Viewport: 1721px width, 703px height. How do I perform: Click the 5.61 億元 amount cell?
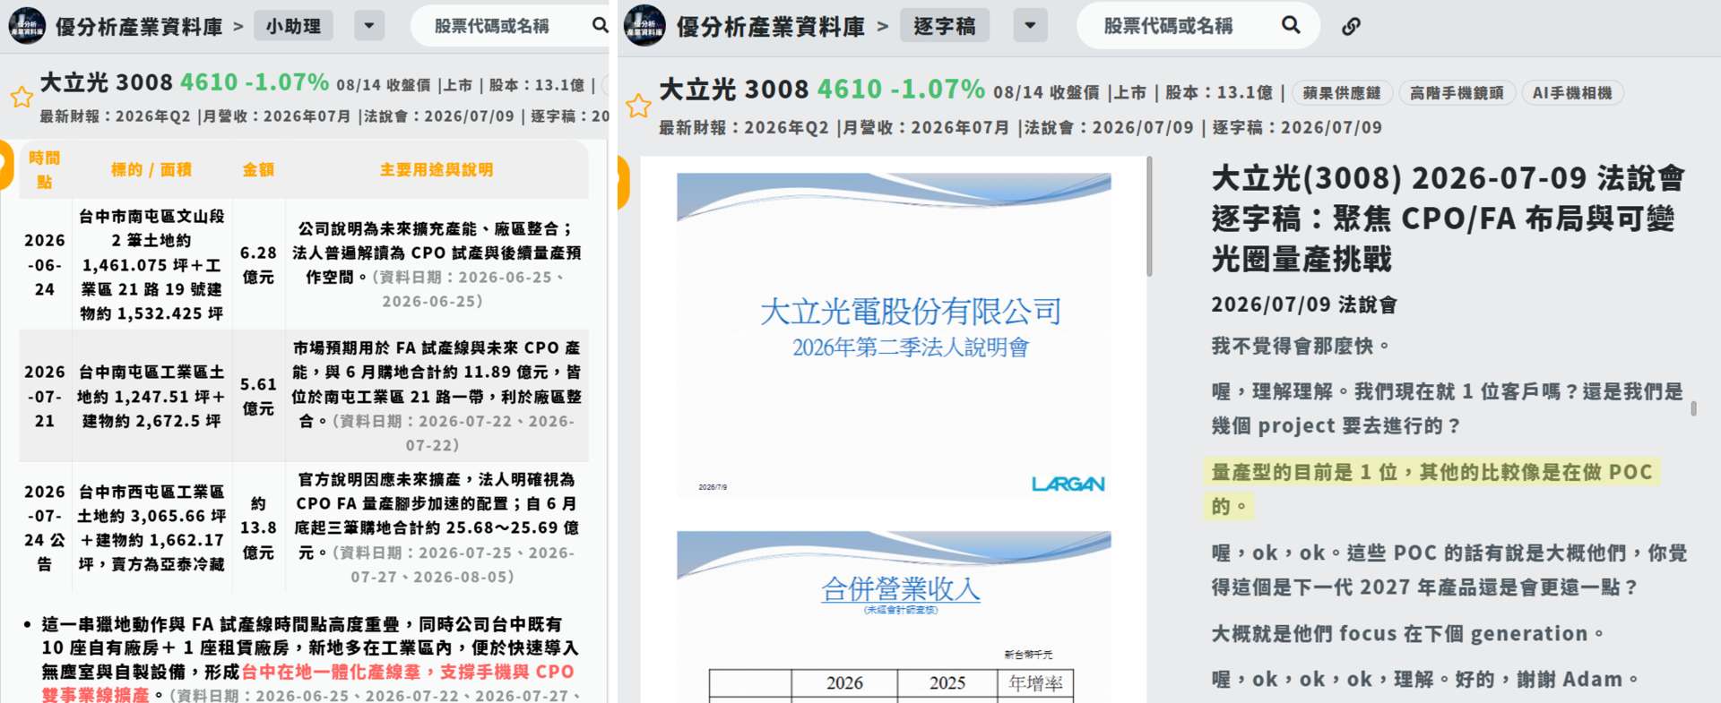click(x=258, y=396)
